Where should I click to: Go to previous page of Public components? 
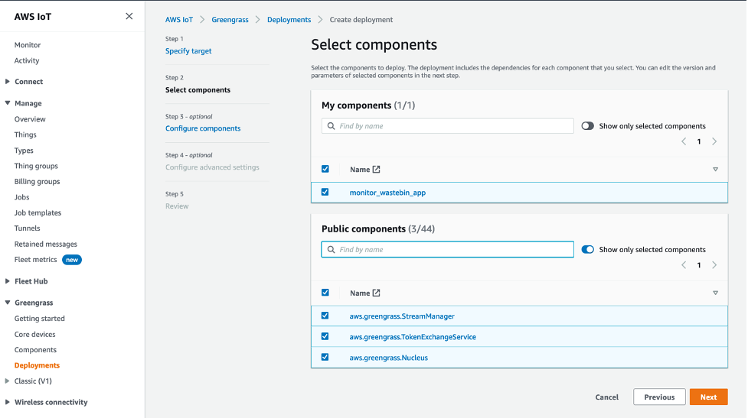(x=684, y=265)
